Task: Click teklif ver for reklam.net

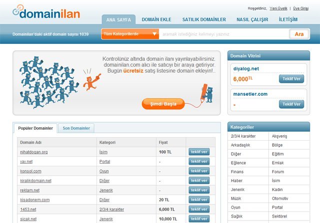Action: pos(199,190)
